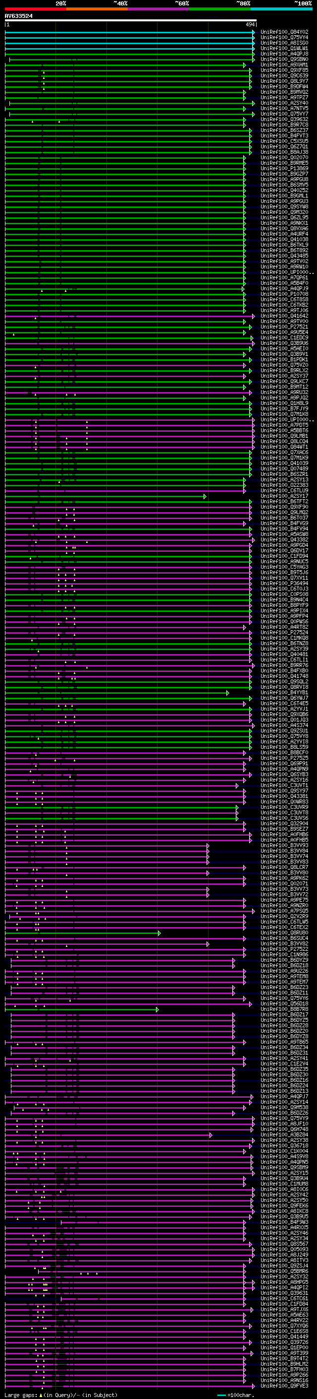Select the UniRef100_A8HPG5 hit label

point(284,1282)
